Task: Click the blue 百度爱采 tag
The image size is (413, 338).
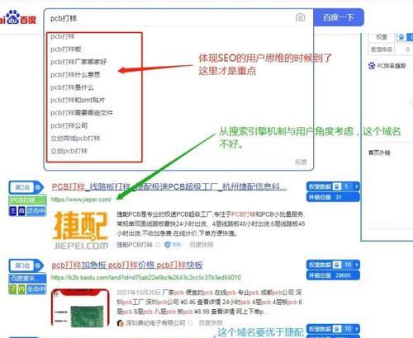Action: [27, 279]
